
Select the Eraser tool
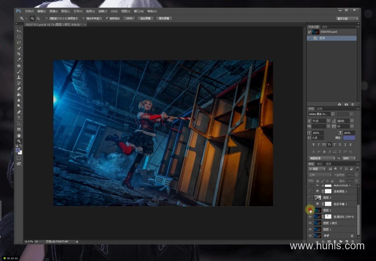point(19,89)
